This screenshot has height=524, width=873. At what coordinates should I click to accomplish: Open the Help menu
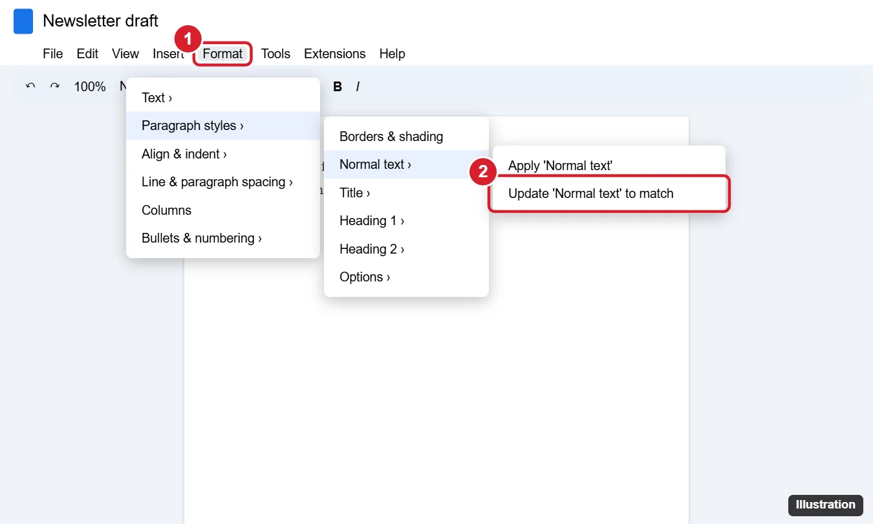pyautogui.click(x=392, y=54)
